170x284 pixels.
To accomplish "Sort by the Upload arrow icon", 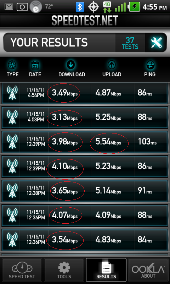I will point(112,65).
